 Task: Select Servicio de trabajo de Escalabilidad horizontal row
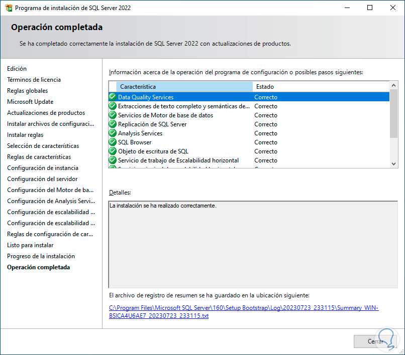(249, 160)
